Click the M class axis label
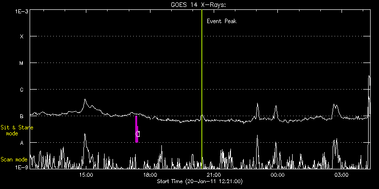 coord(22,63)
